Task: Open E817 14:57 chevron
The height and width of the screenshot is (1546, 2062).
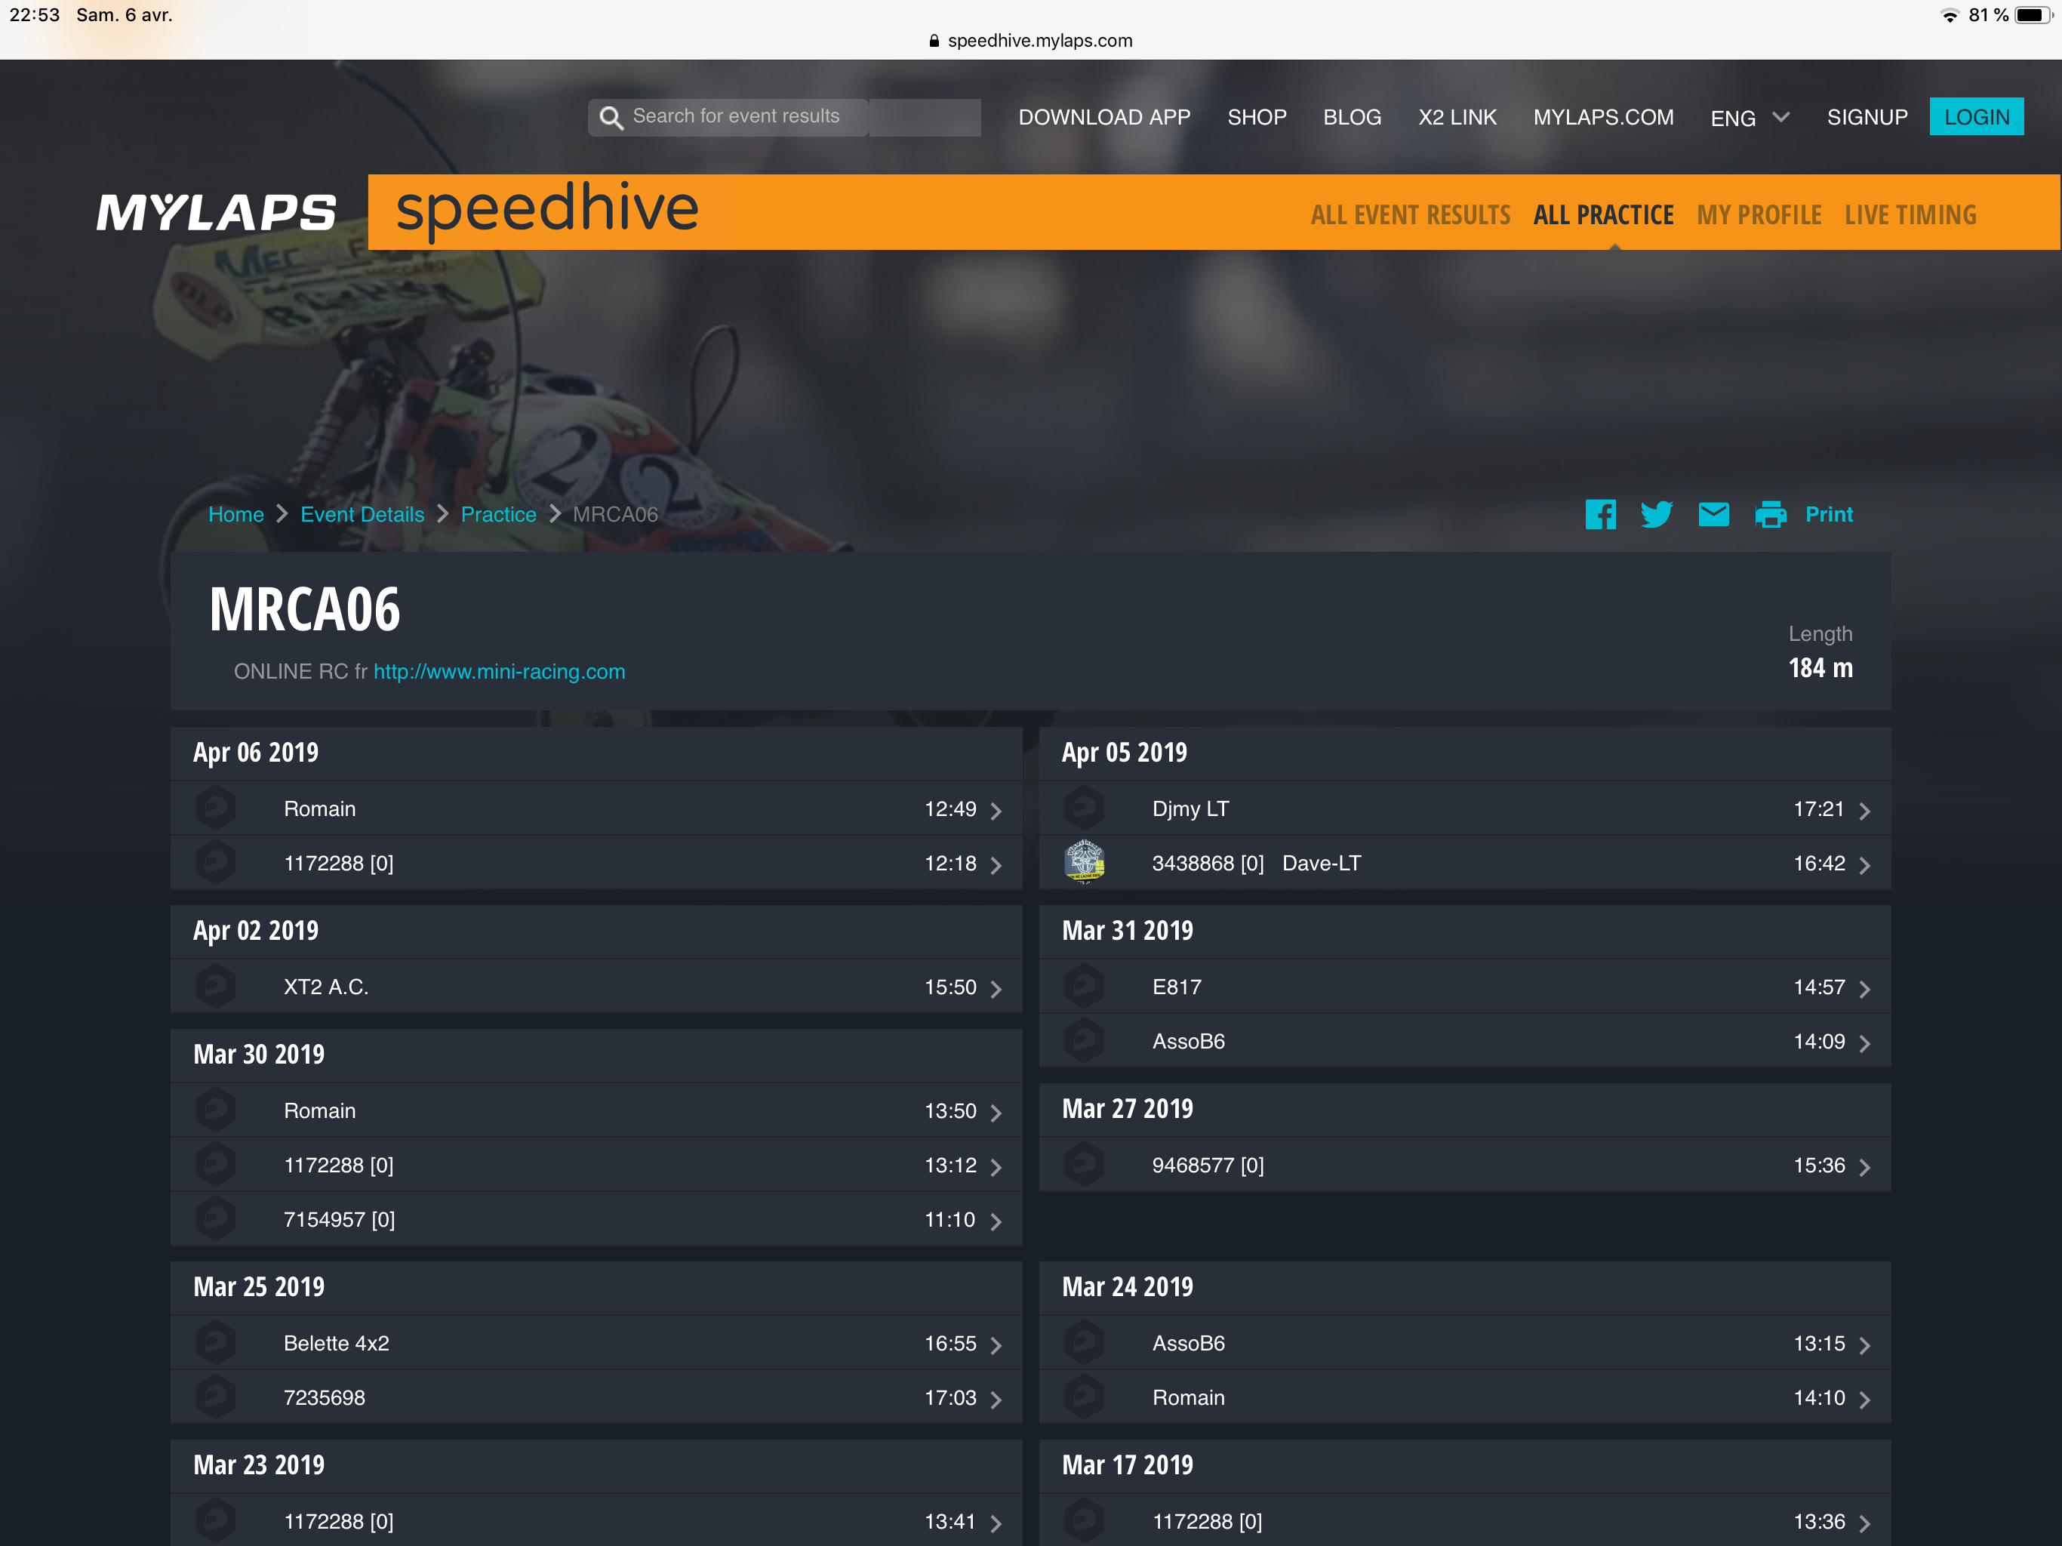Action: pos(1864,988)
